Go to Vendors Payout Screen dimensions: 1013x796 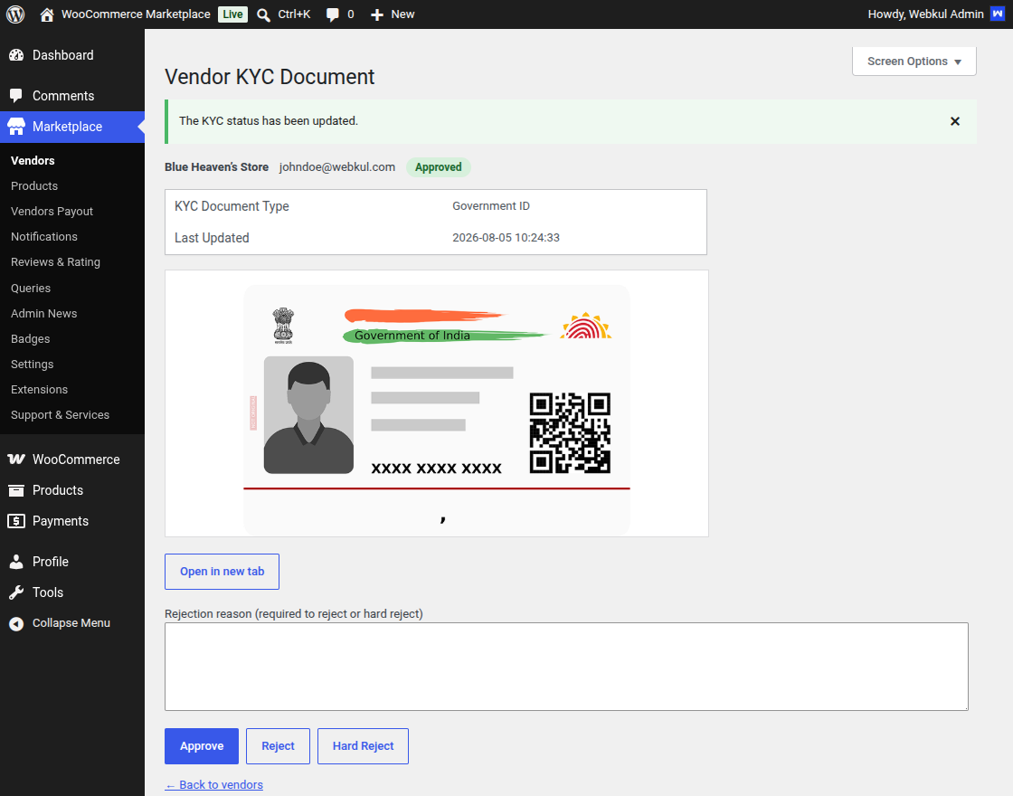coord(52,212)
